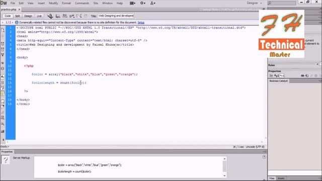
Task: Click the 1K / 1 sec status text
Action: click(238, 147)
